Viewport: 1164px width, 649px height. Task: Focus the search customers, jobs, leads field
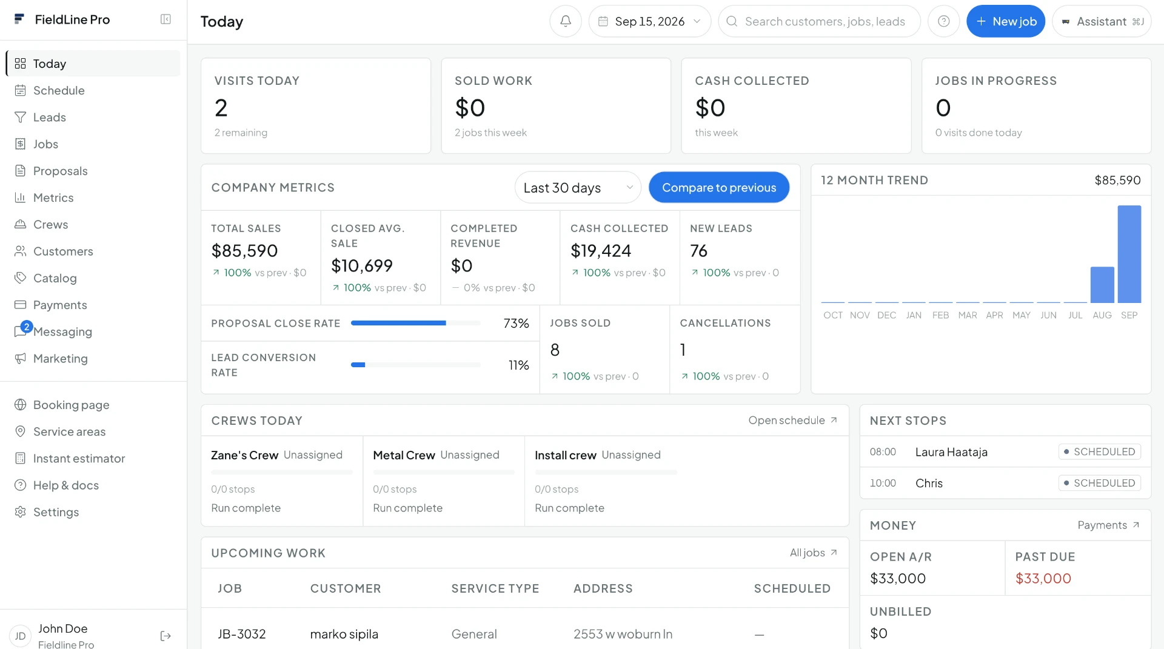(819, 21)
